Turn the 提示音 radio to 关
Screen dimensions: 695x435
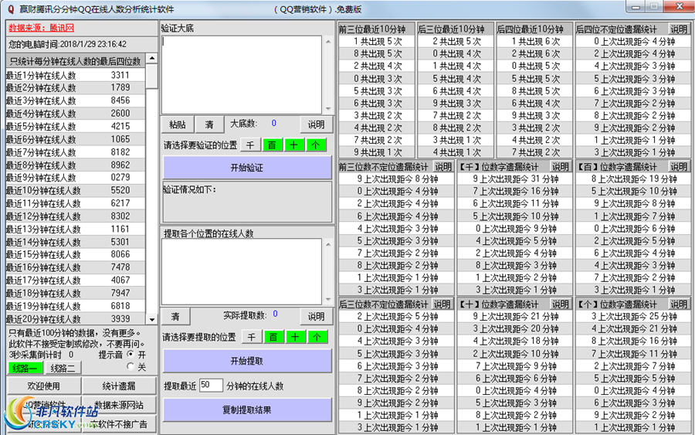[x=131, y=366]
